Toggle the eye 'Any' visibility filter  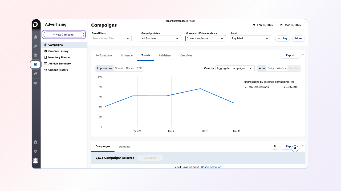282,38
